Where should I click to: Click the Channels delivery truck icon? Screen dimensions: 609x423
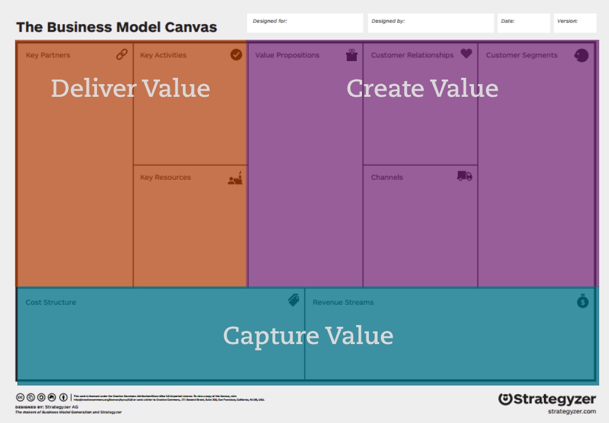pos(465,176)
